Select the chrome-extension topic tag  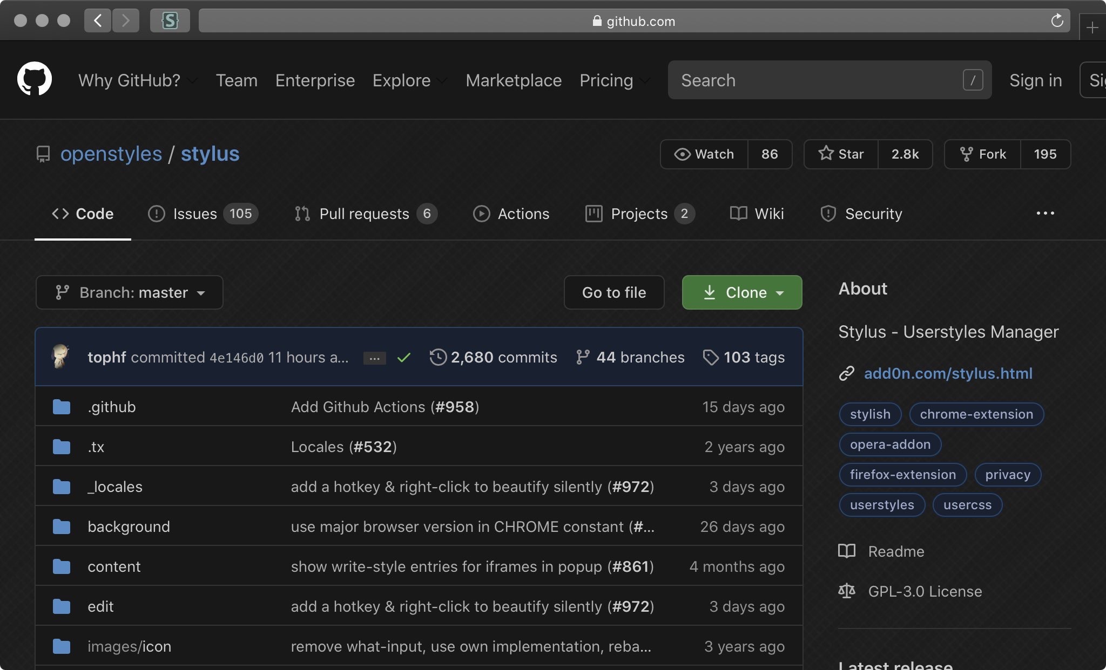point(976,414)
